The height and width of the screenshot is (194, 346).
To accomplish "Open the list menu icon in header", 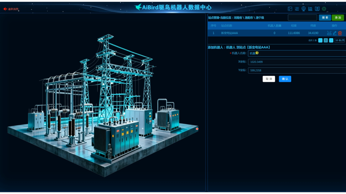I will [x=297, y=9].
